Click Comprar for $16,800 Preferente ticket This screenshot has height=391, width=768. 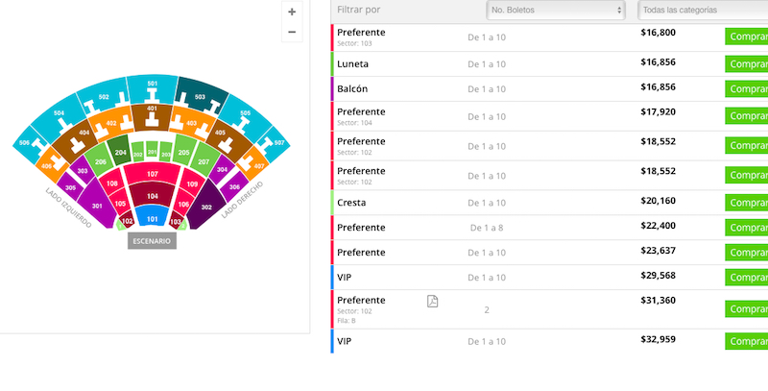[747, 37]
